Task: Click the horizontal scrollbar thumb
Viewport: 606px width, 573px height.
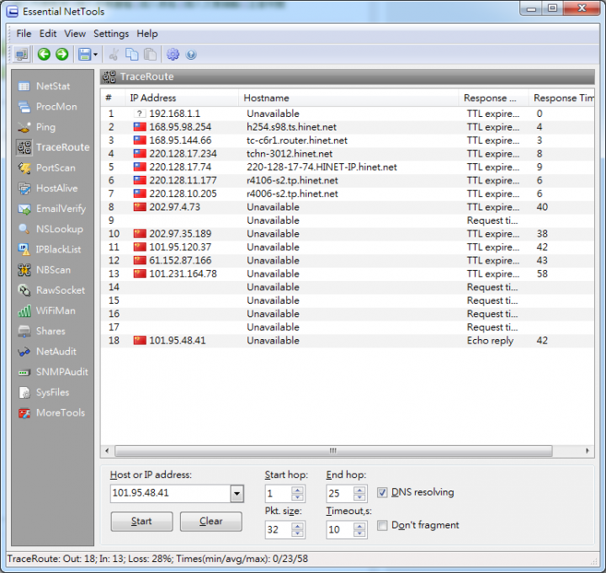Action: tap(333, 451)
